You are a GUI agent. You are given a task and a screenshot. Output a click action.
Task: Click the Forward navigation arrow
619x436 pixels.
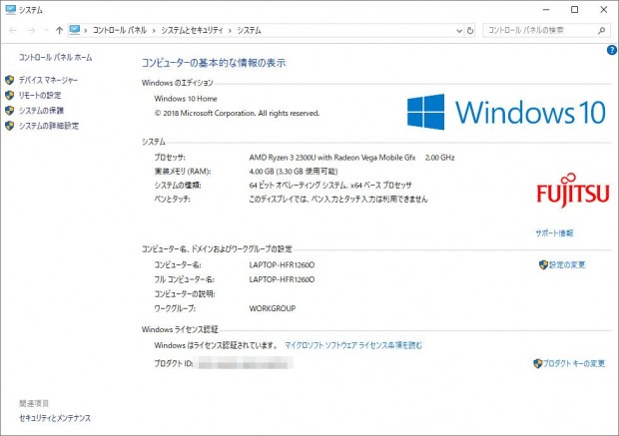tap(31, 30)
